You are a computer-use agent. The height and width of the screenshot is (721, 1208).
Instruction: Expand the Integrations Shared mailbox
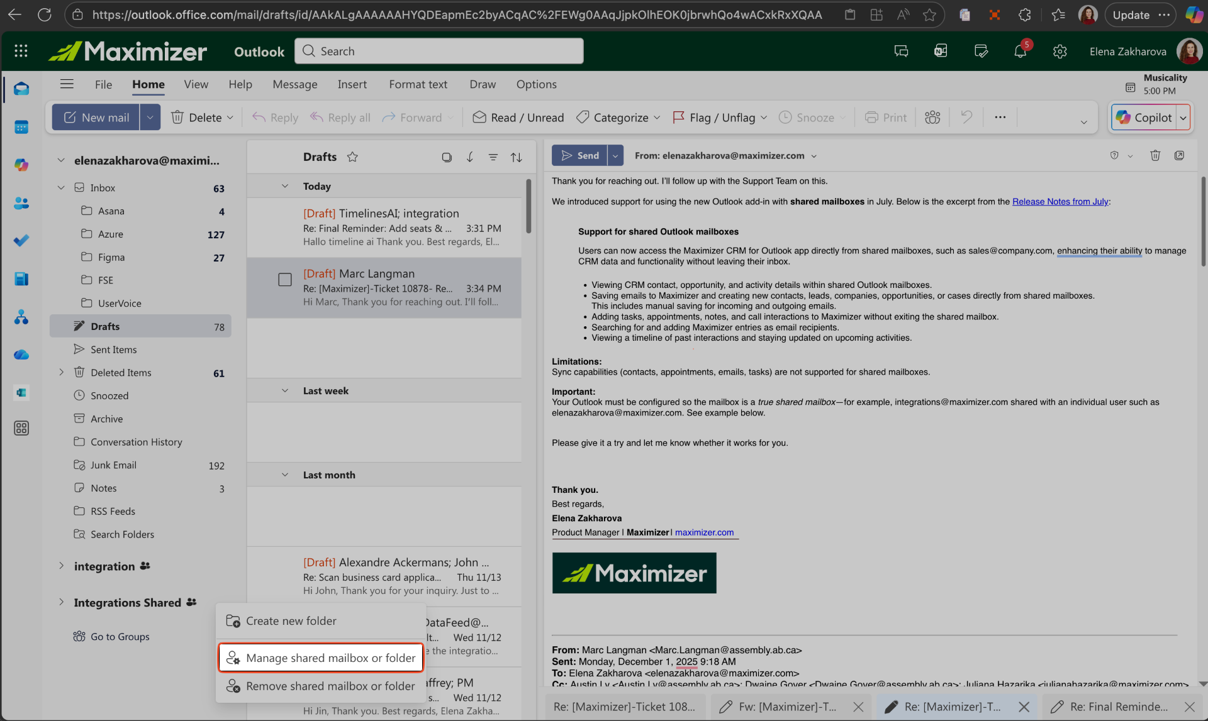click(x=61, y=602)
